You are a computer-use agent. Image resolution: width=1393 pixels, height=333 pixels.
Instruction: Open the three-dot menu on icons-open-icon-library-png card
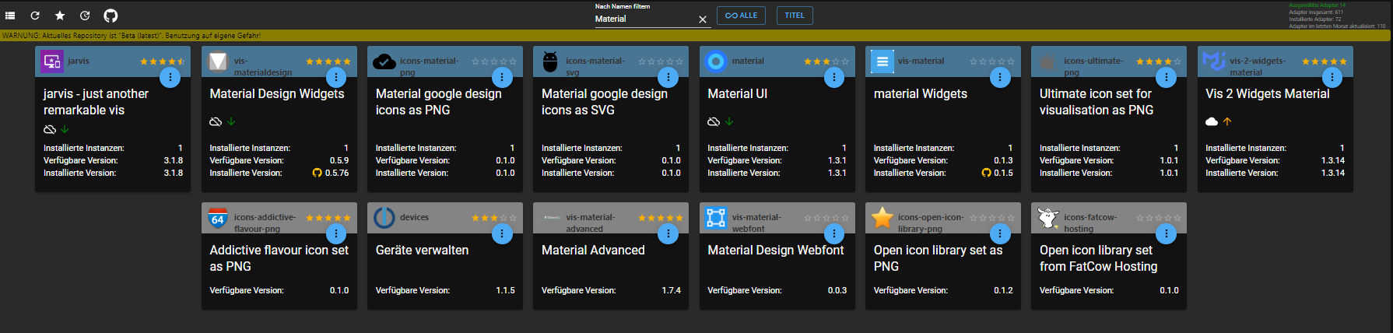(x=1000, y=233)
